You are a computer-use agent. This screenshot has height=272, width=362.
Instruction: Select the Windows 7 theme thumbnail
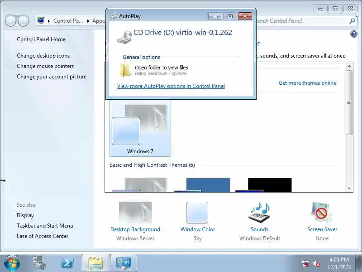click(140, 129)
